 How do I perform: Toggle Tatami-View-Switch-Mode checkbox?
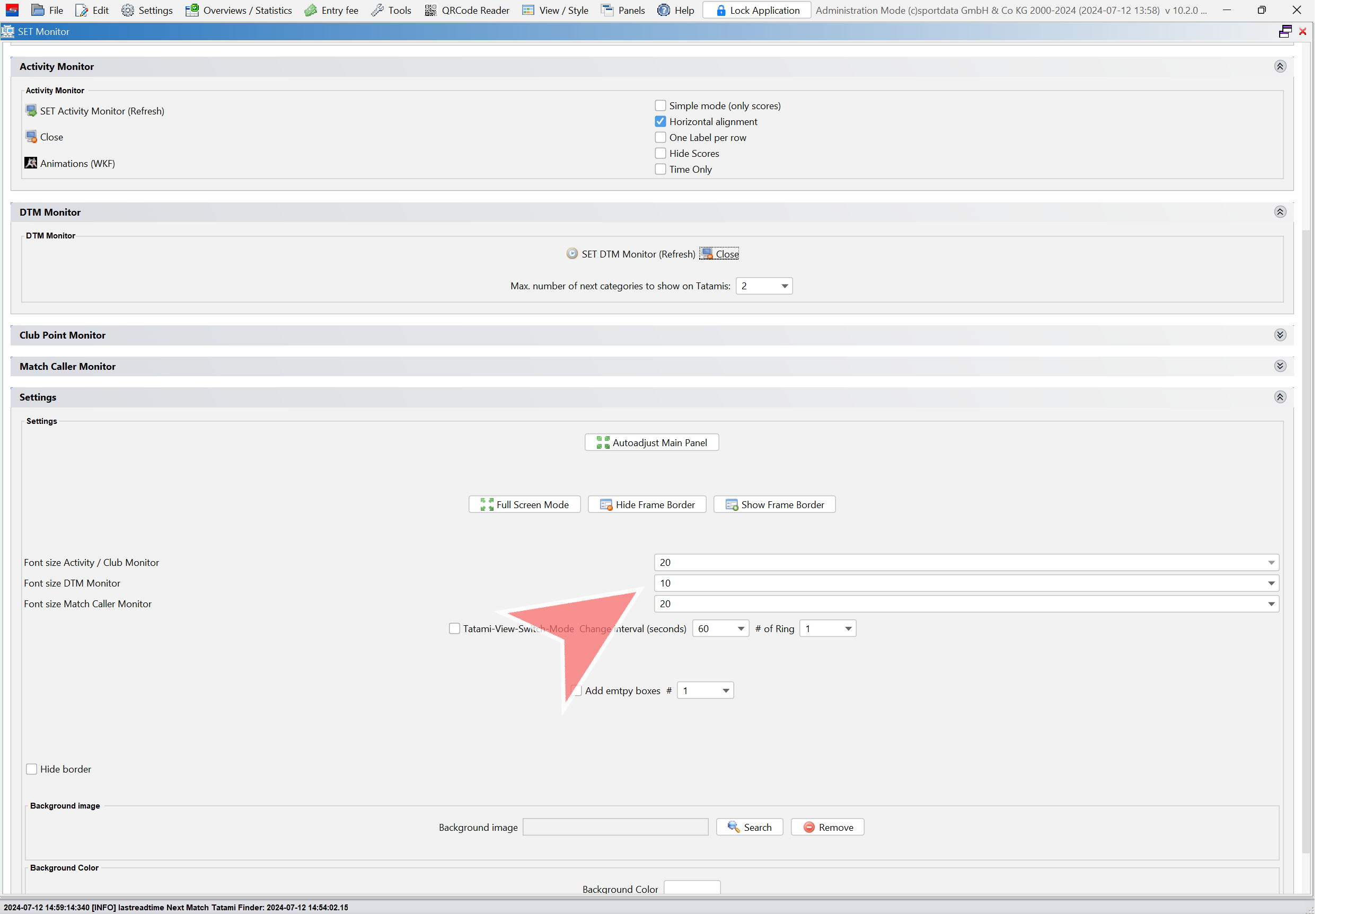click(454, 628)
